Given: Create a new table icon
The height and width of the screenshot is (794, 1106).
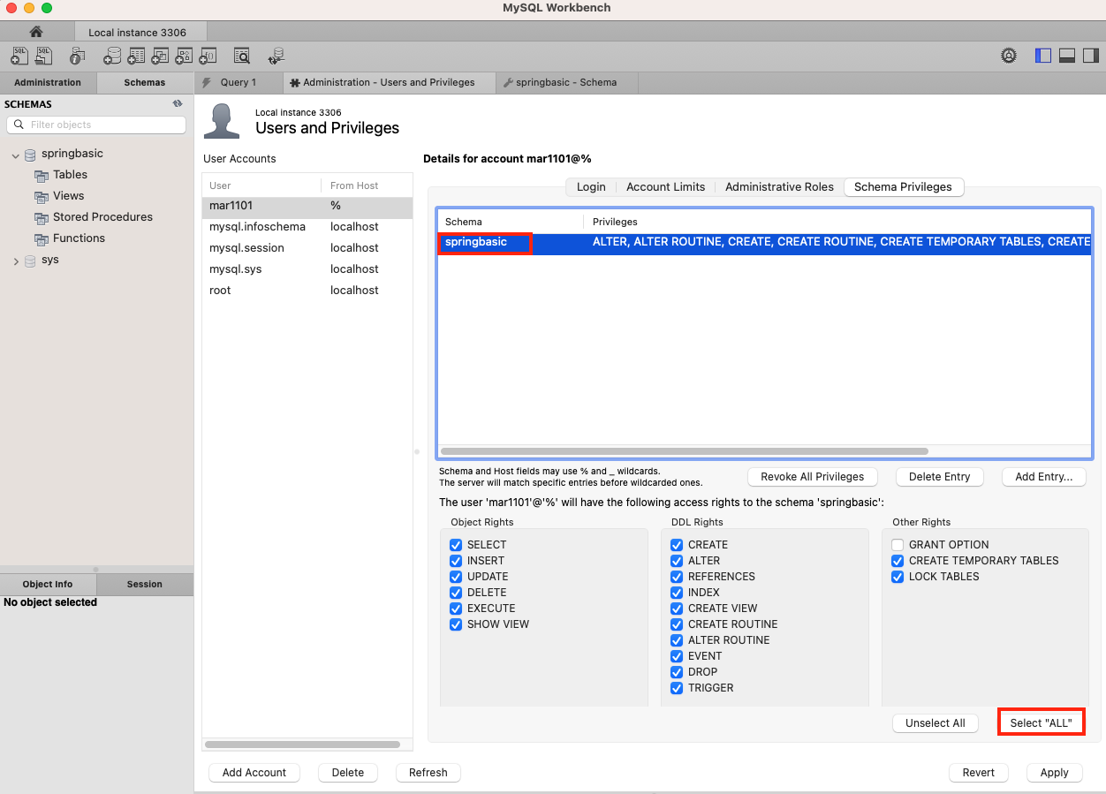Looking at the screenshot, I should pos(136,56).
